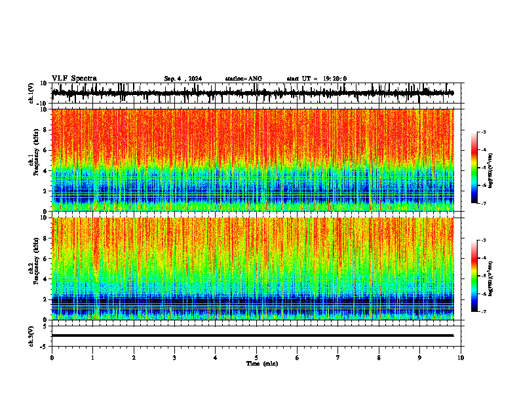Click the "-3" label atop ch.1 color bar

pos(483,132)
